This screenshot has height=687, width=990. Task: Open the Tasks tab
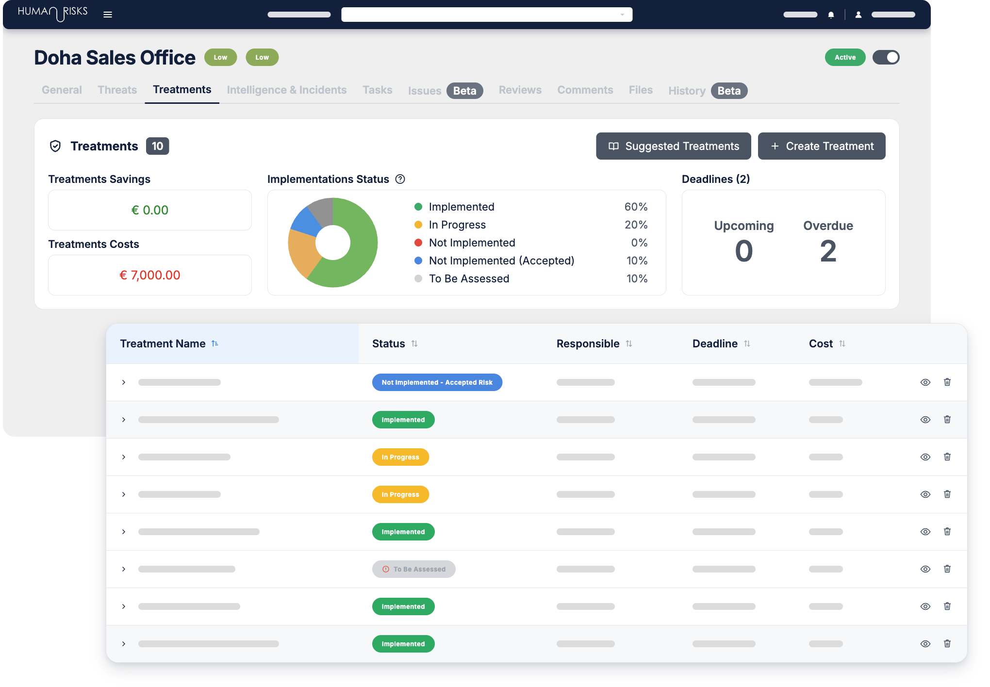pos(378,90)
